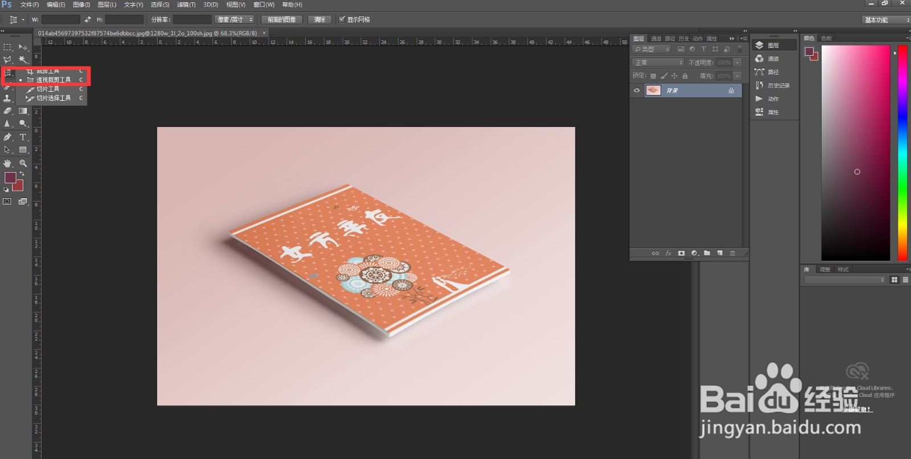Toggle 显示网格 checkbox

[x=342, y=19]
